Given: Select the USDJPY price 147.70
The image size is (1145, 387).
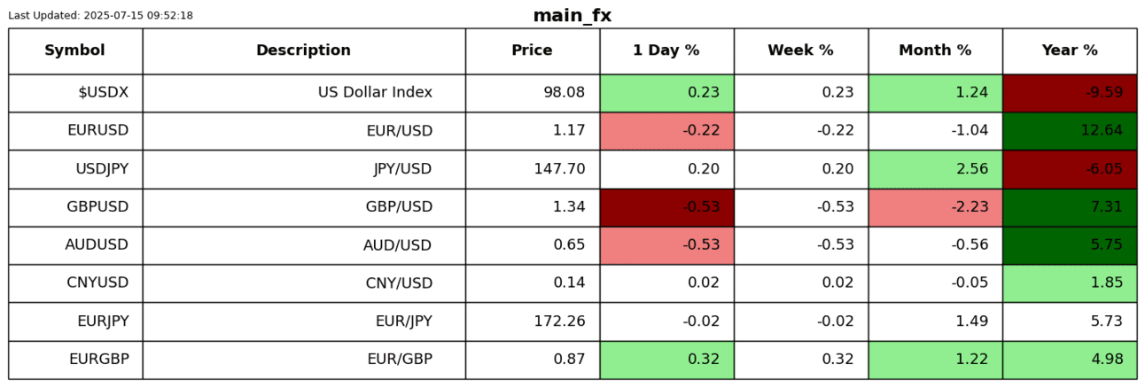Looking at the screenshot, I should click(533, 169).
